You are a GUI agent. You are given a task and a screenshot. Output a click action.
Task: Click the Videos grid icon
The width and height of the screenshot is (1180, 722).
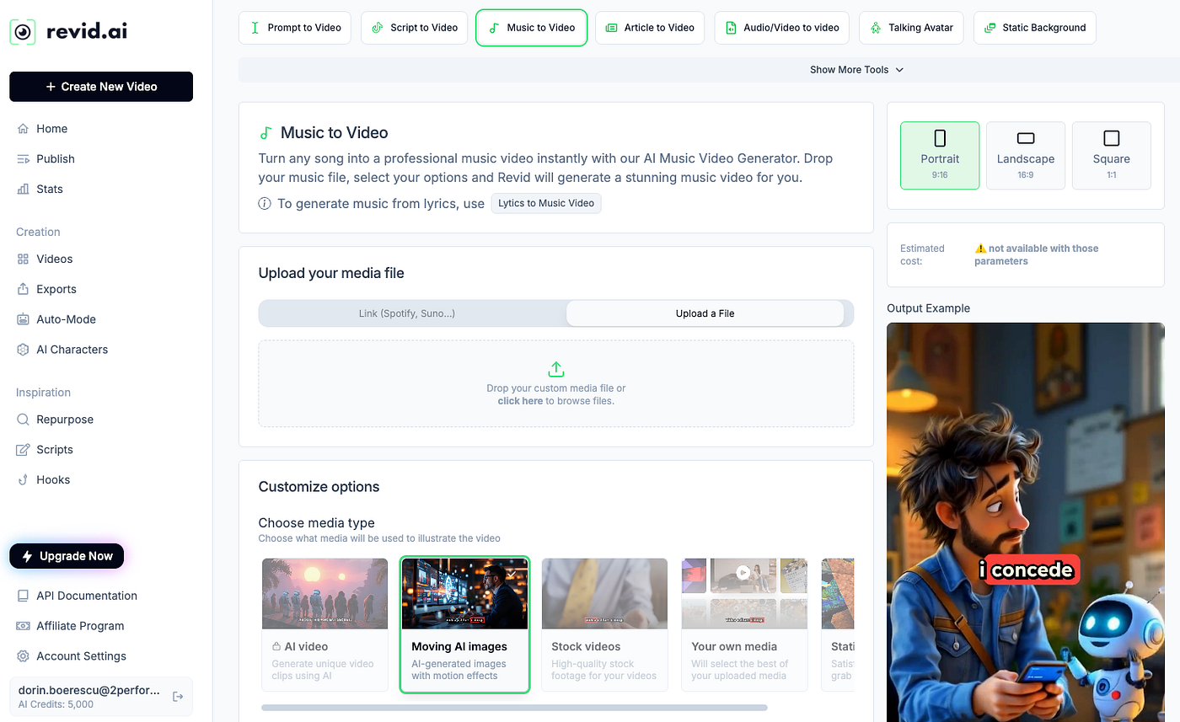coord(23,259)
